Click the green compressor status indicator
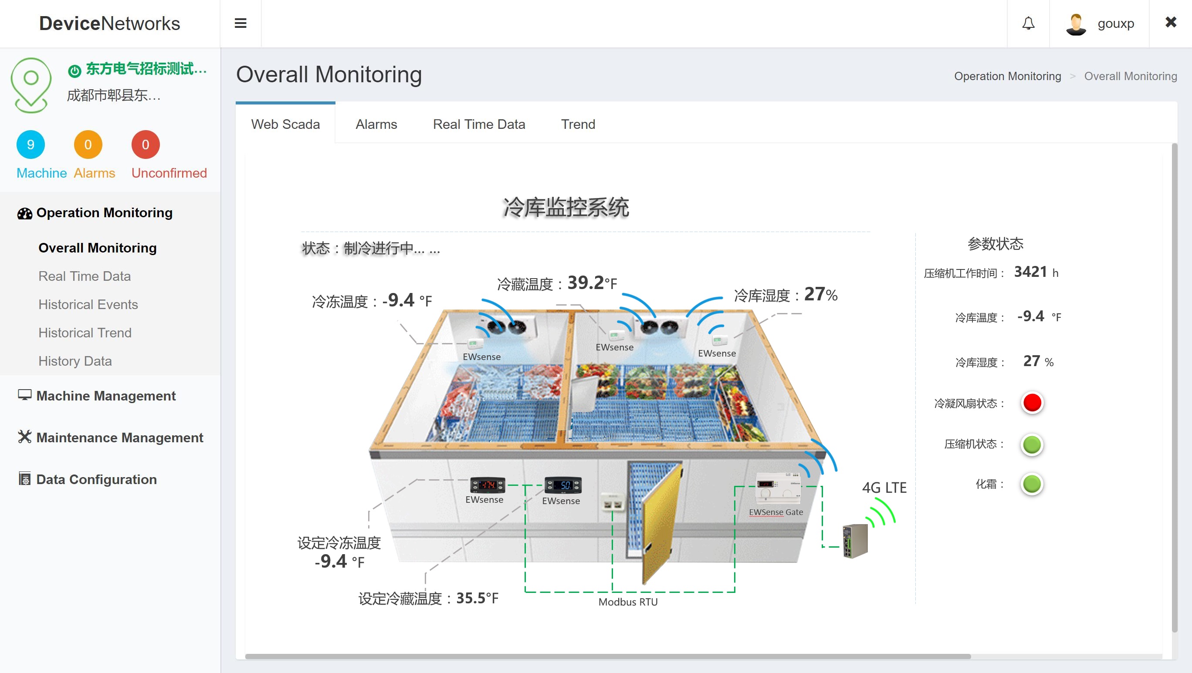 (x=1031, y=444)
